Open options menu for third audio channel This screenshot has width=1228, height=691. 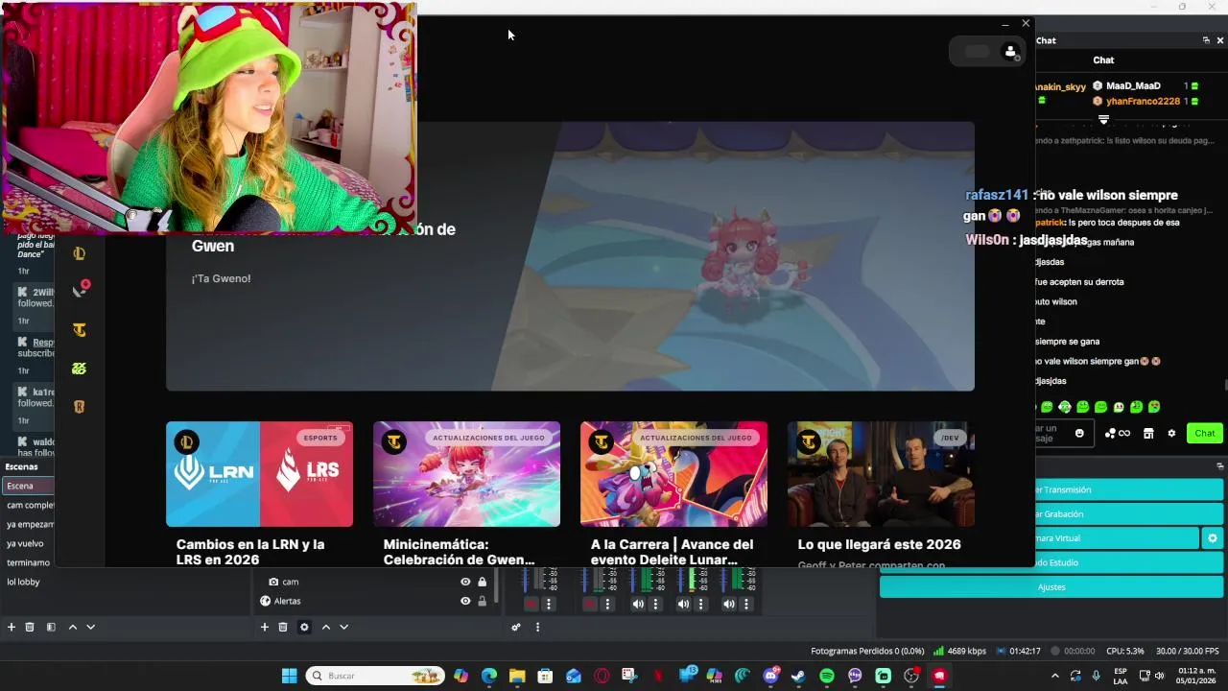click(x=655, y=604)
